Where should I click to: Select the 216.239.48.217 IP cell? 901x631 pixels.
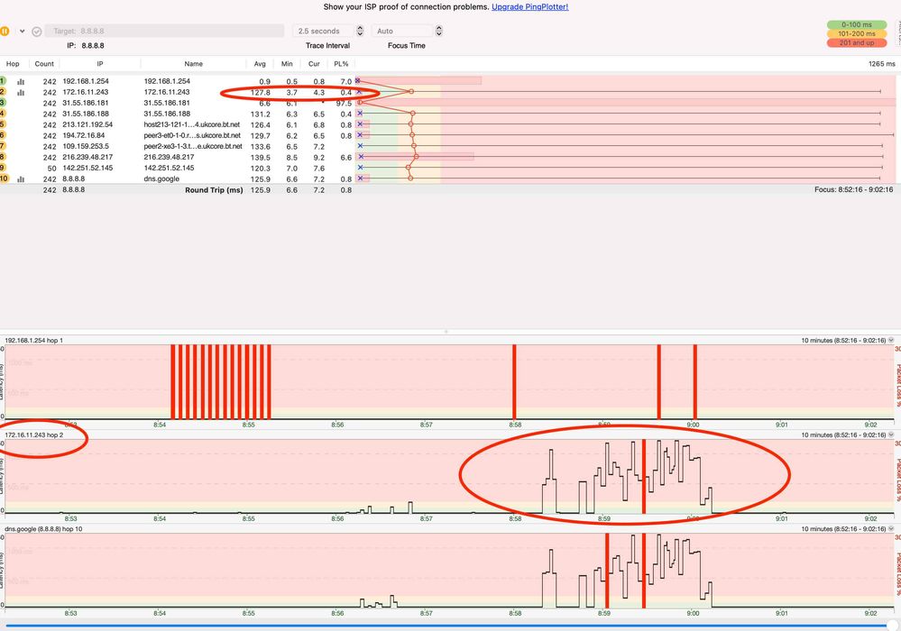pyautogui.click(x=87, y=158)
